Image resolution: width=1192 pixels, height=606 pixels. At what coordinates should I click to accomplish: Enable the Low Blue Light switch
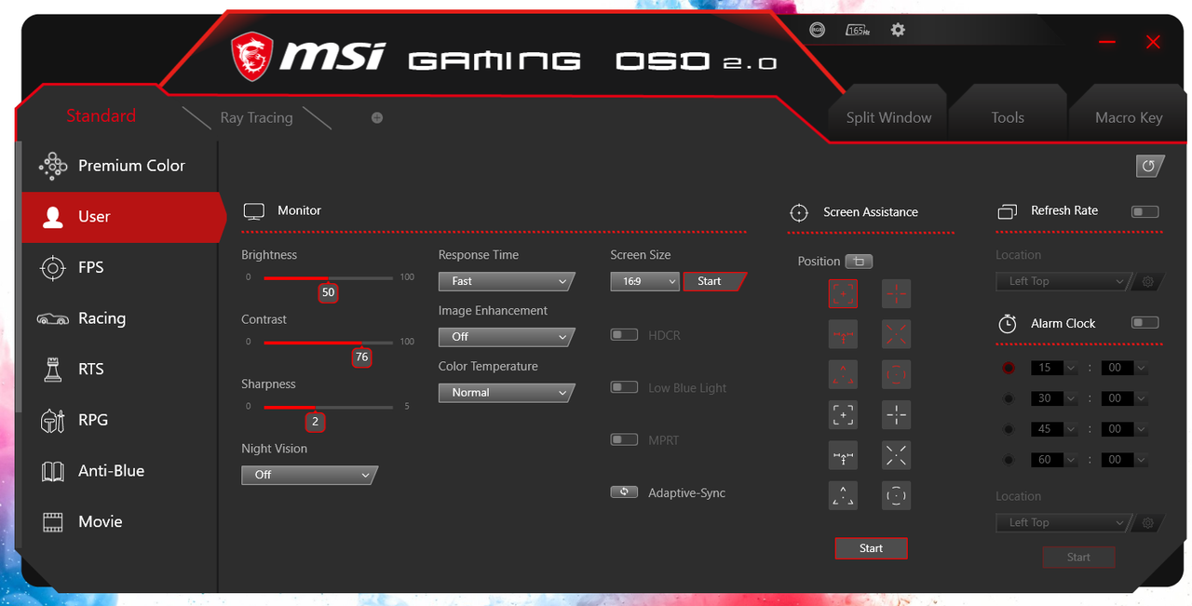point(624,387)
